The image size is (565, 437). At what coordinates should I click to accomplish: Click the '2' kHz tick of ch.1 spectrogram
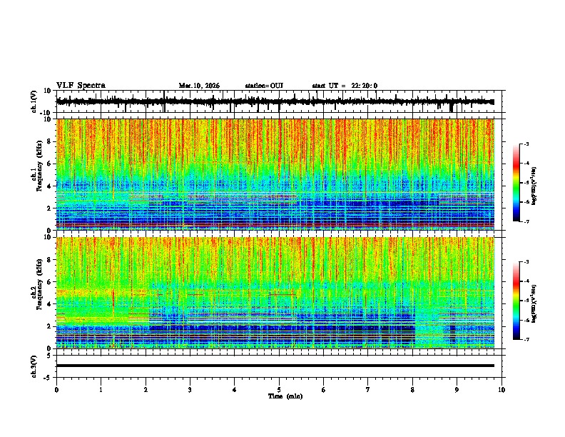coord(49,208)
